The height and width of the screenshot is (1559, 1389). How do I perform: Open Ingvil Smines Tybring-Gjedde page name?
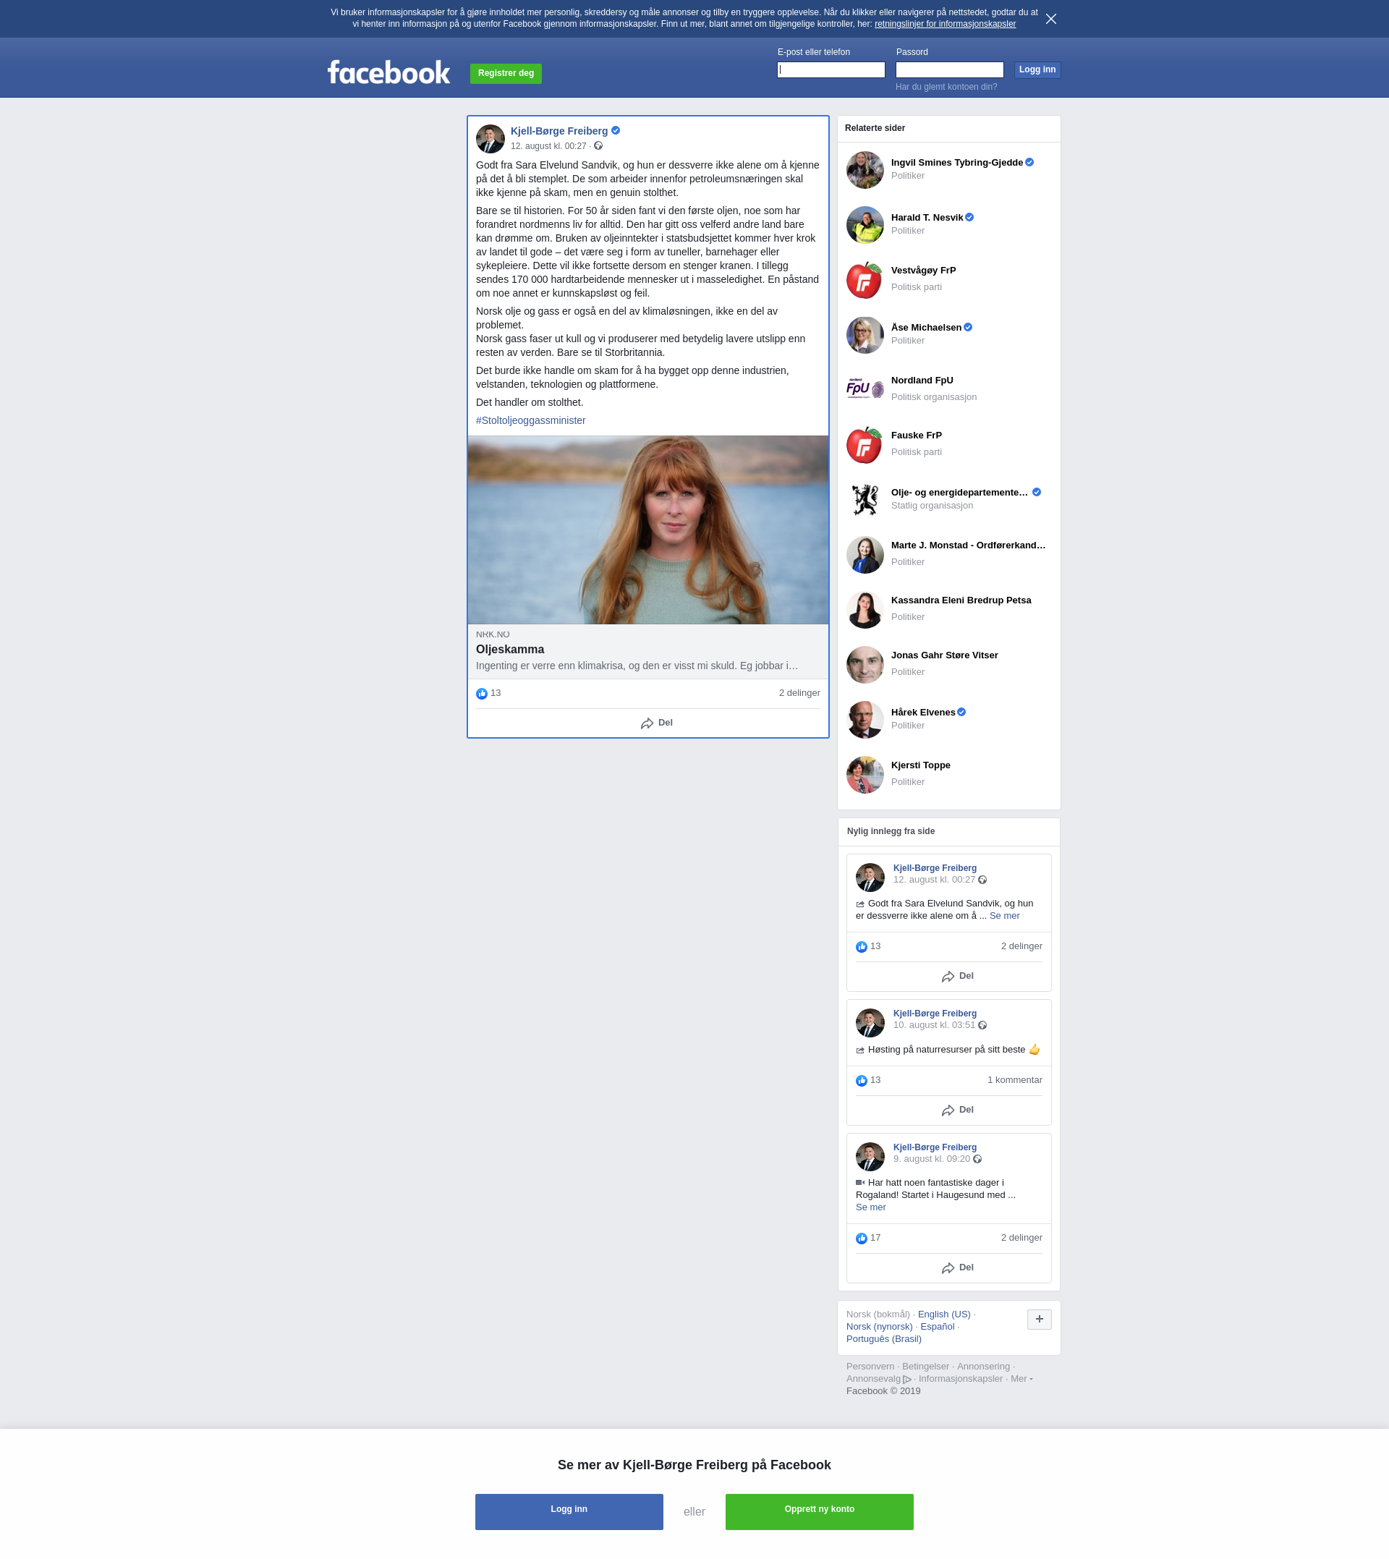956,163
